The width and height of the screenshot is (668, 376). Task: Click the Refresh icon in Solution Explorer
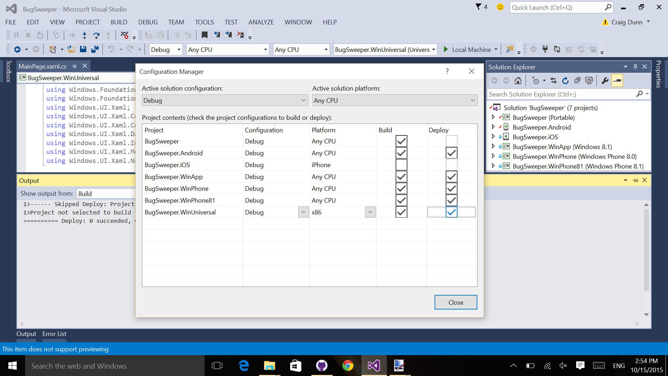[565, 81]
